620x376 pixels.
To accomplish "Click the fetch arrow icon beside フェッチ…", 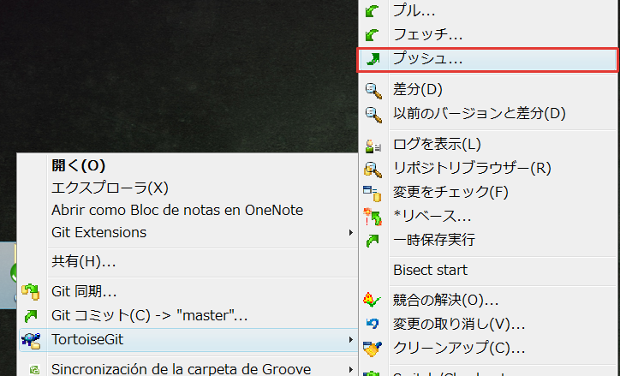I will [x=372, y=35].
